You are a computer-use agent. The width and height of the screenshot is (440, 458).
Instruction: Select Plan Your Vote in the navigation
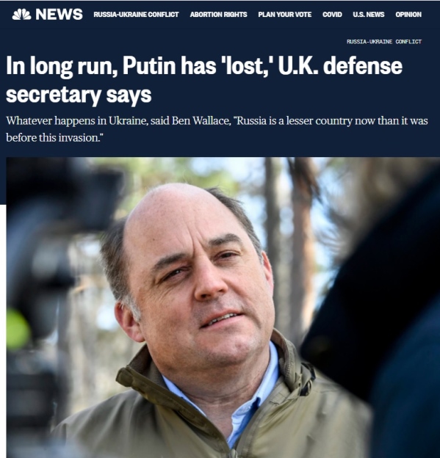(285, 15)
